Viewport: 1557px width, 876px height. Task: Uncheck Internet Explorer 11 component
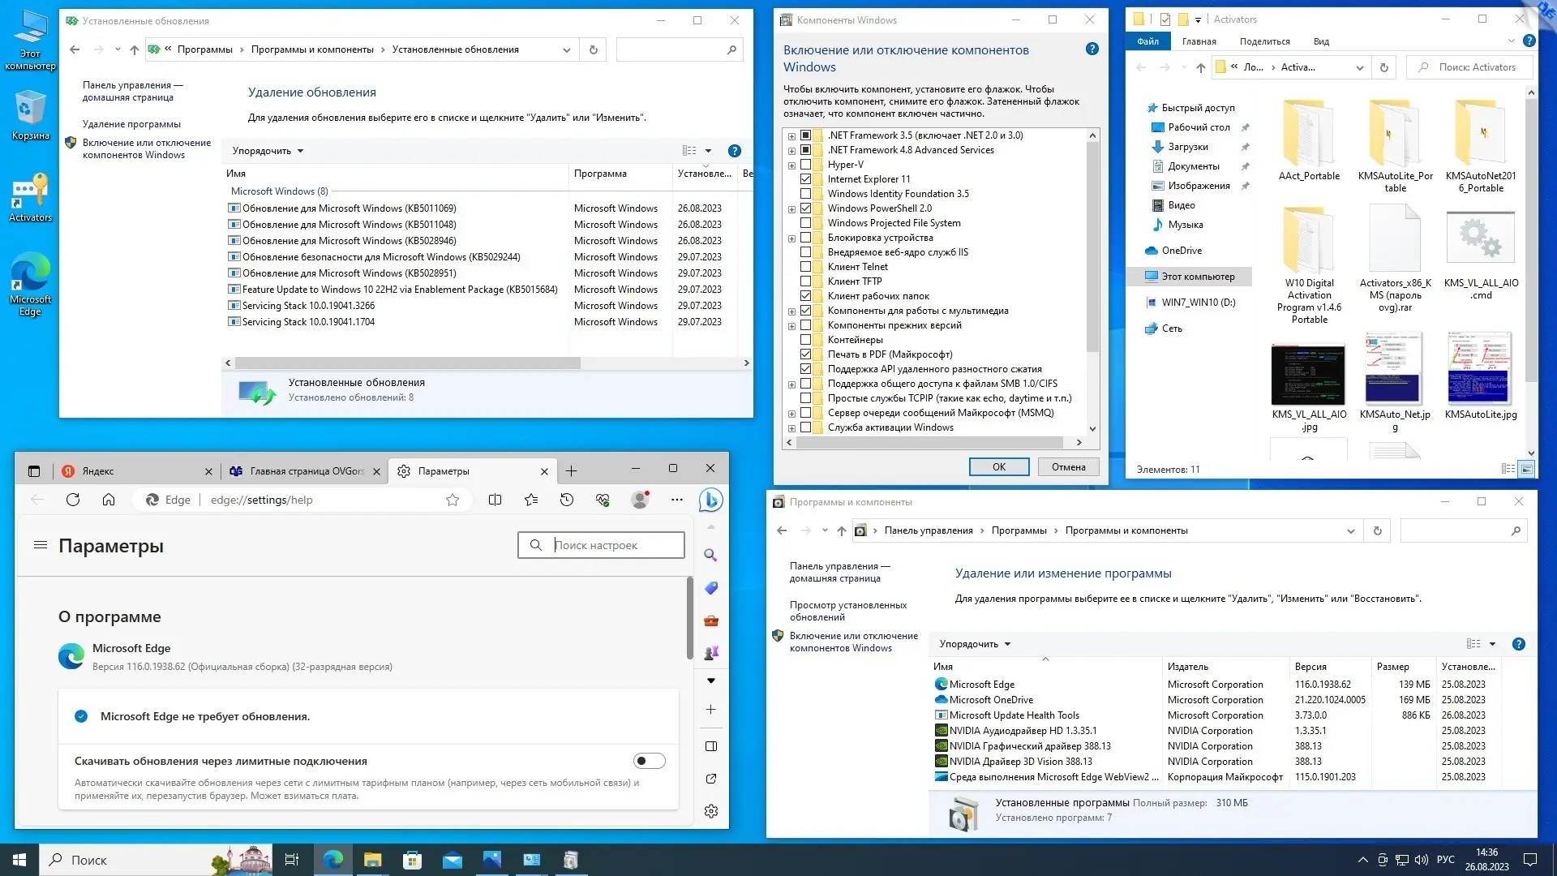(x=805, y=179)
